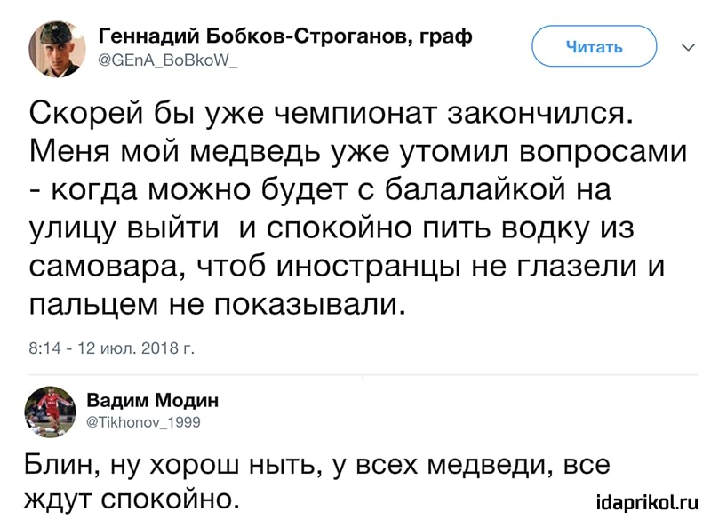Open Геннадий Бобков-Строганов's profile avatar
711x520 pixels.
pyautogui.click(x=57, y=49)
